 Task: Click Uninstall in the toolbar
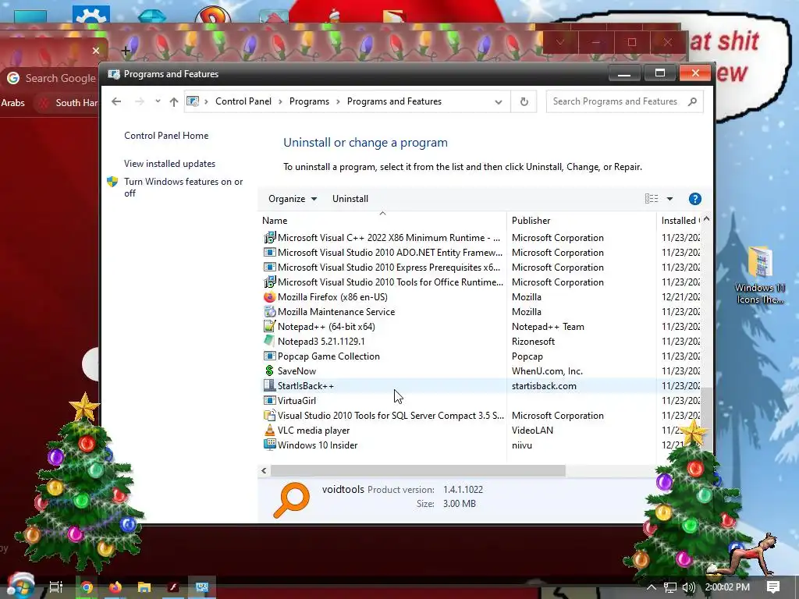coord(350,199)
